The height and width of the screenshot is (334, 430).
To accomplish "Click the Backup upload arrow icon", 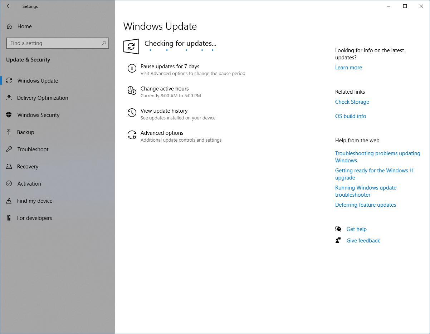I will [x=9, y=132].
